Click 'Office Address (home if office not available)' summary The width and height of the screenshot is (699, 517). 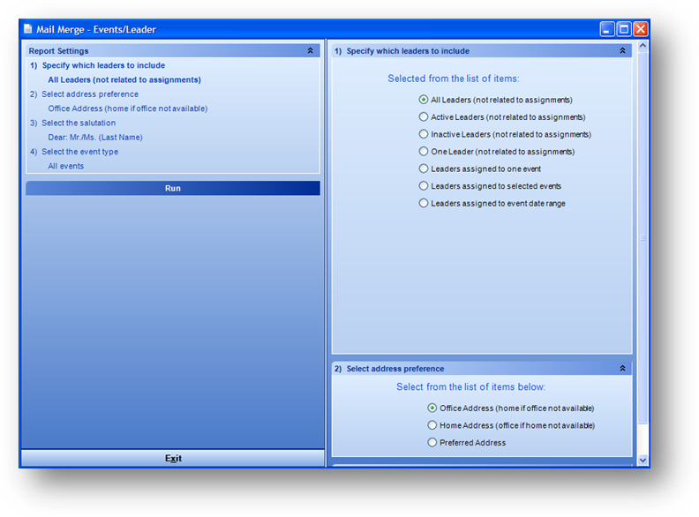click(127, 109)
